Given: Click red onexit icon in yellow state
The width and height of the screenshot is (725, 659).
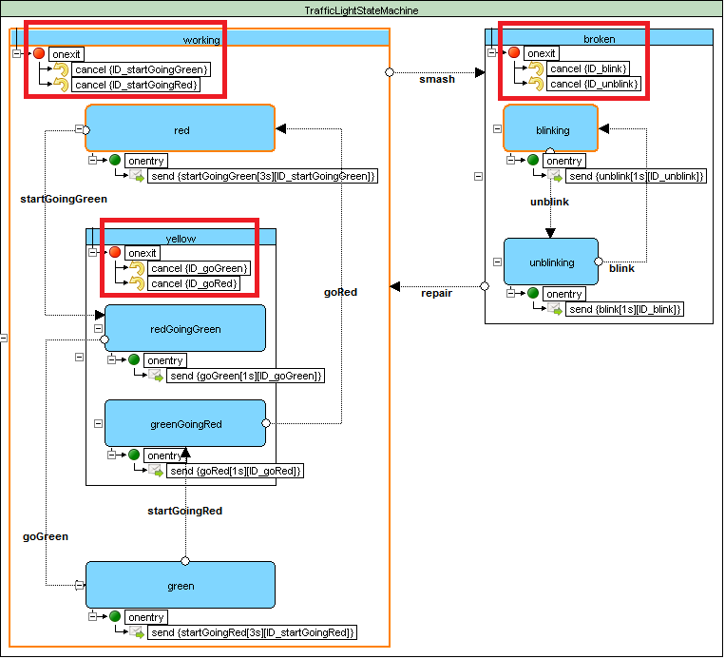Looking at the screenshot, I should coord(115,253).
